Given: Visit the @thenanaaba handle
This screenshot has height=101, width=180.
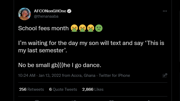Looking at the screenshot, I should pyautogui.click(x=46, y=16).
